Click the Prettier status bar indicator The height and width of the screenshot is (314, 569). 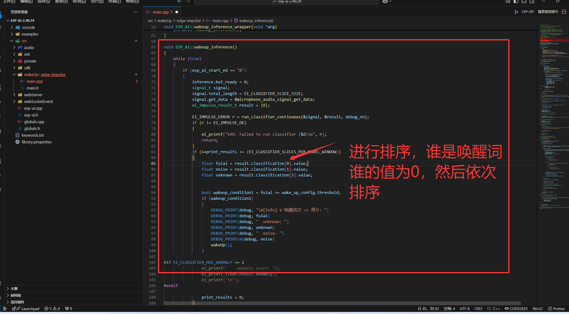[x=556, y=308]
